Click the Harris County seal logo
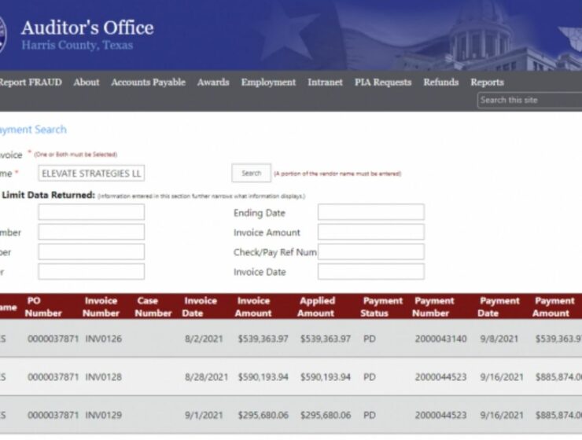Viewport: 582px width, 440px height. point(2,35)
